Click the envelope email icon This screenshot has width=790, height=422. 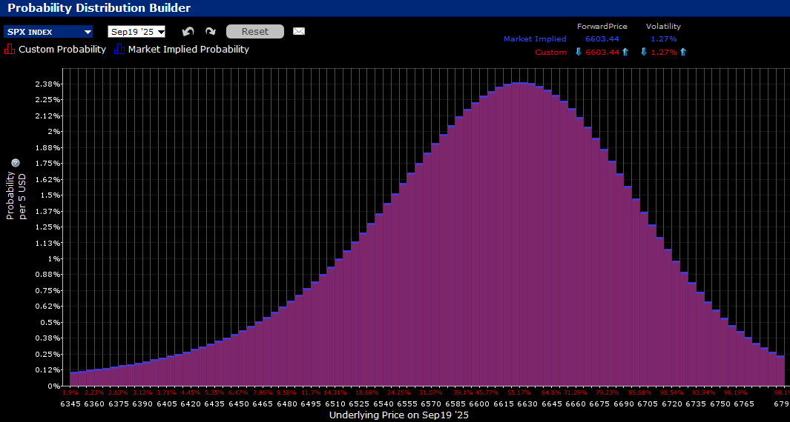(299, 31)
